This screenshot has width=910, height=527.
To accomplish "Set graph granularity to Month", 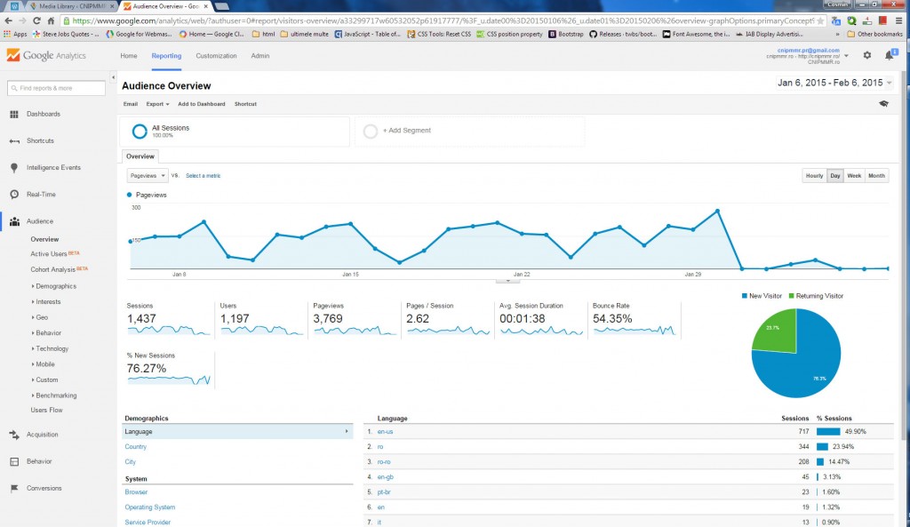I will tap(876, 176).
